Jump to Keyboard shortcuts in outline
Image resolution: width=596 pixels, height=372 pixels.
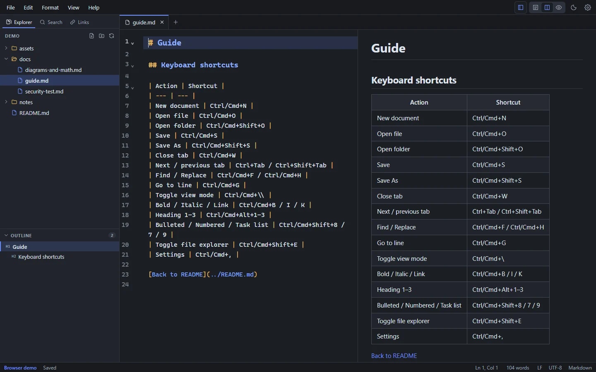coord(60,257)
